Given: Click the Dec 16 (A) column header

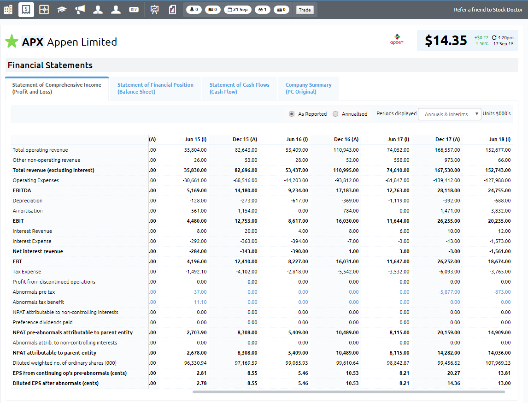Looking at the screenshot, I should click(346, 140).
